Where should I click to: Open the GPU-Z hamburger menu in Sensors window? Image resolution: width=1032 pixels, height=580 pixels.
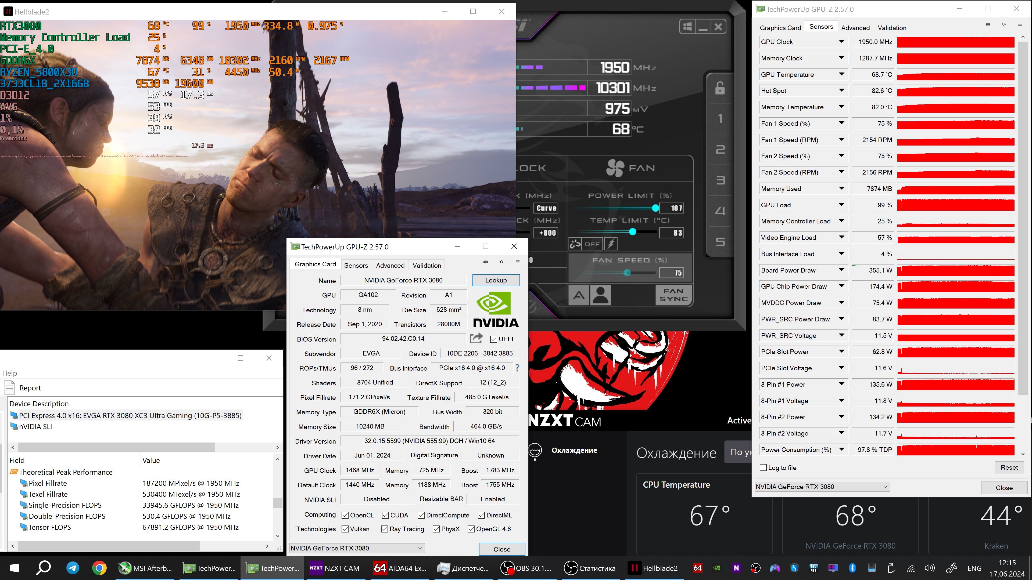click(x=1020, y=24)
